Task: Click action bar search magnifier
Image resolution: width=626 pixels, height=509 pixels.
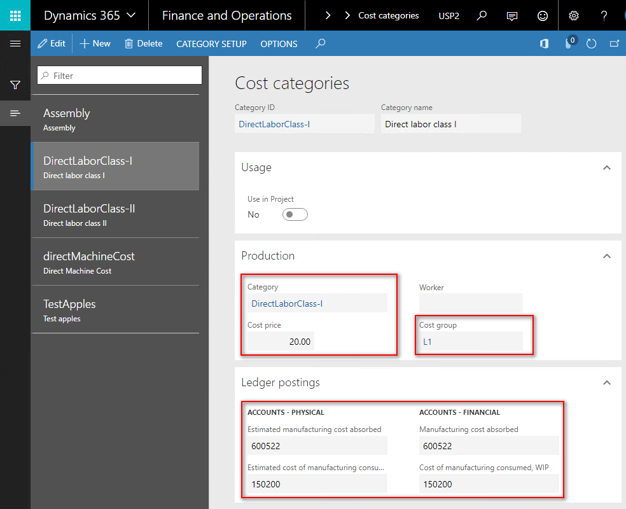Action: (x=320, y=43)
